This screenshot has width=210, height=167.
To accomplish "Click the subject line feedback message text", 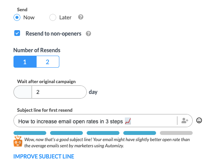I will (107, 143).
